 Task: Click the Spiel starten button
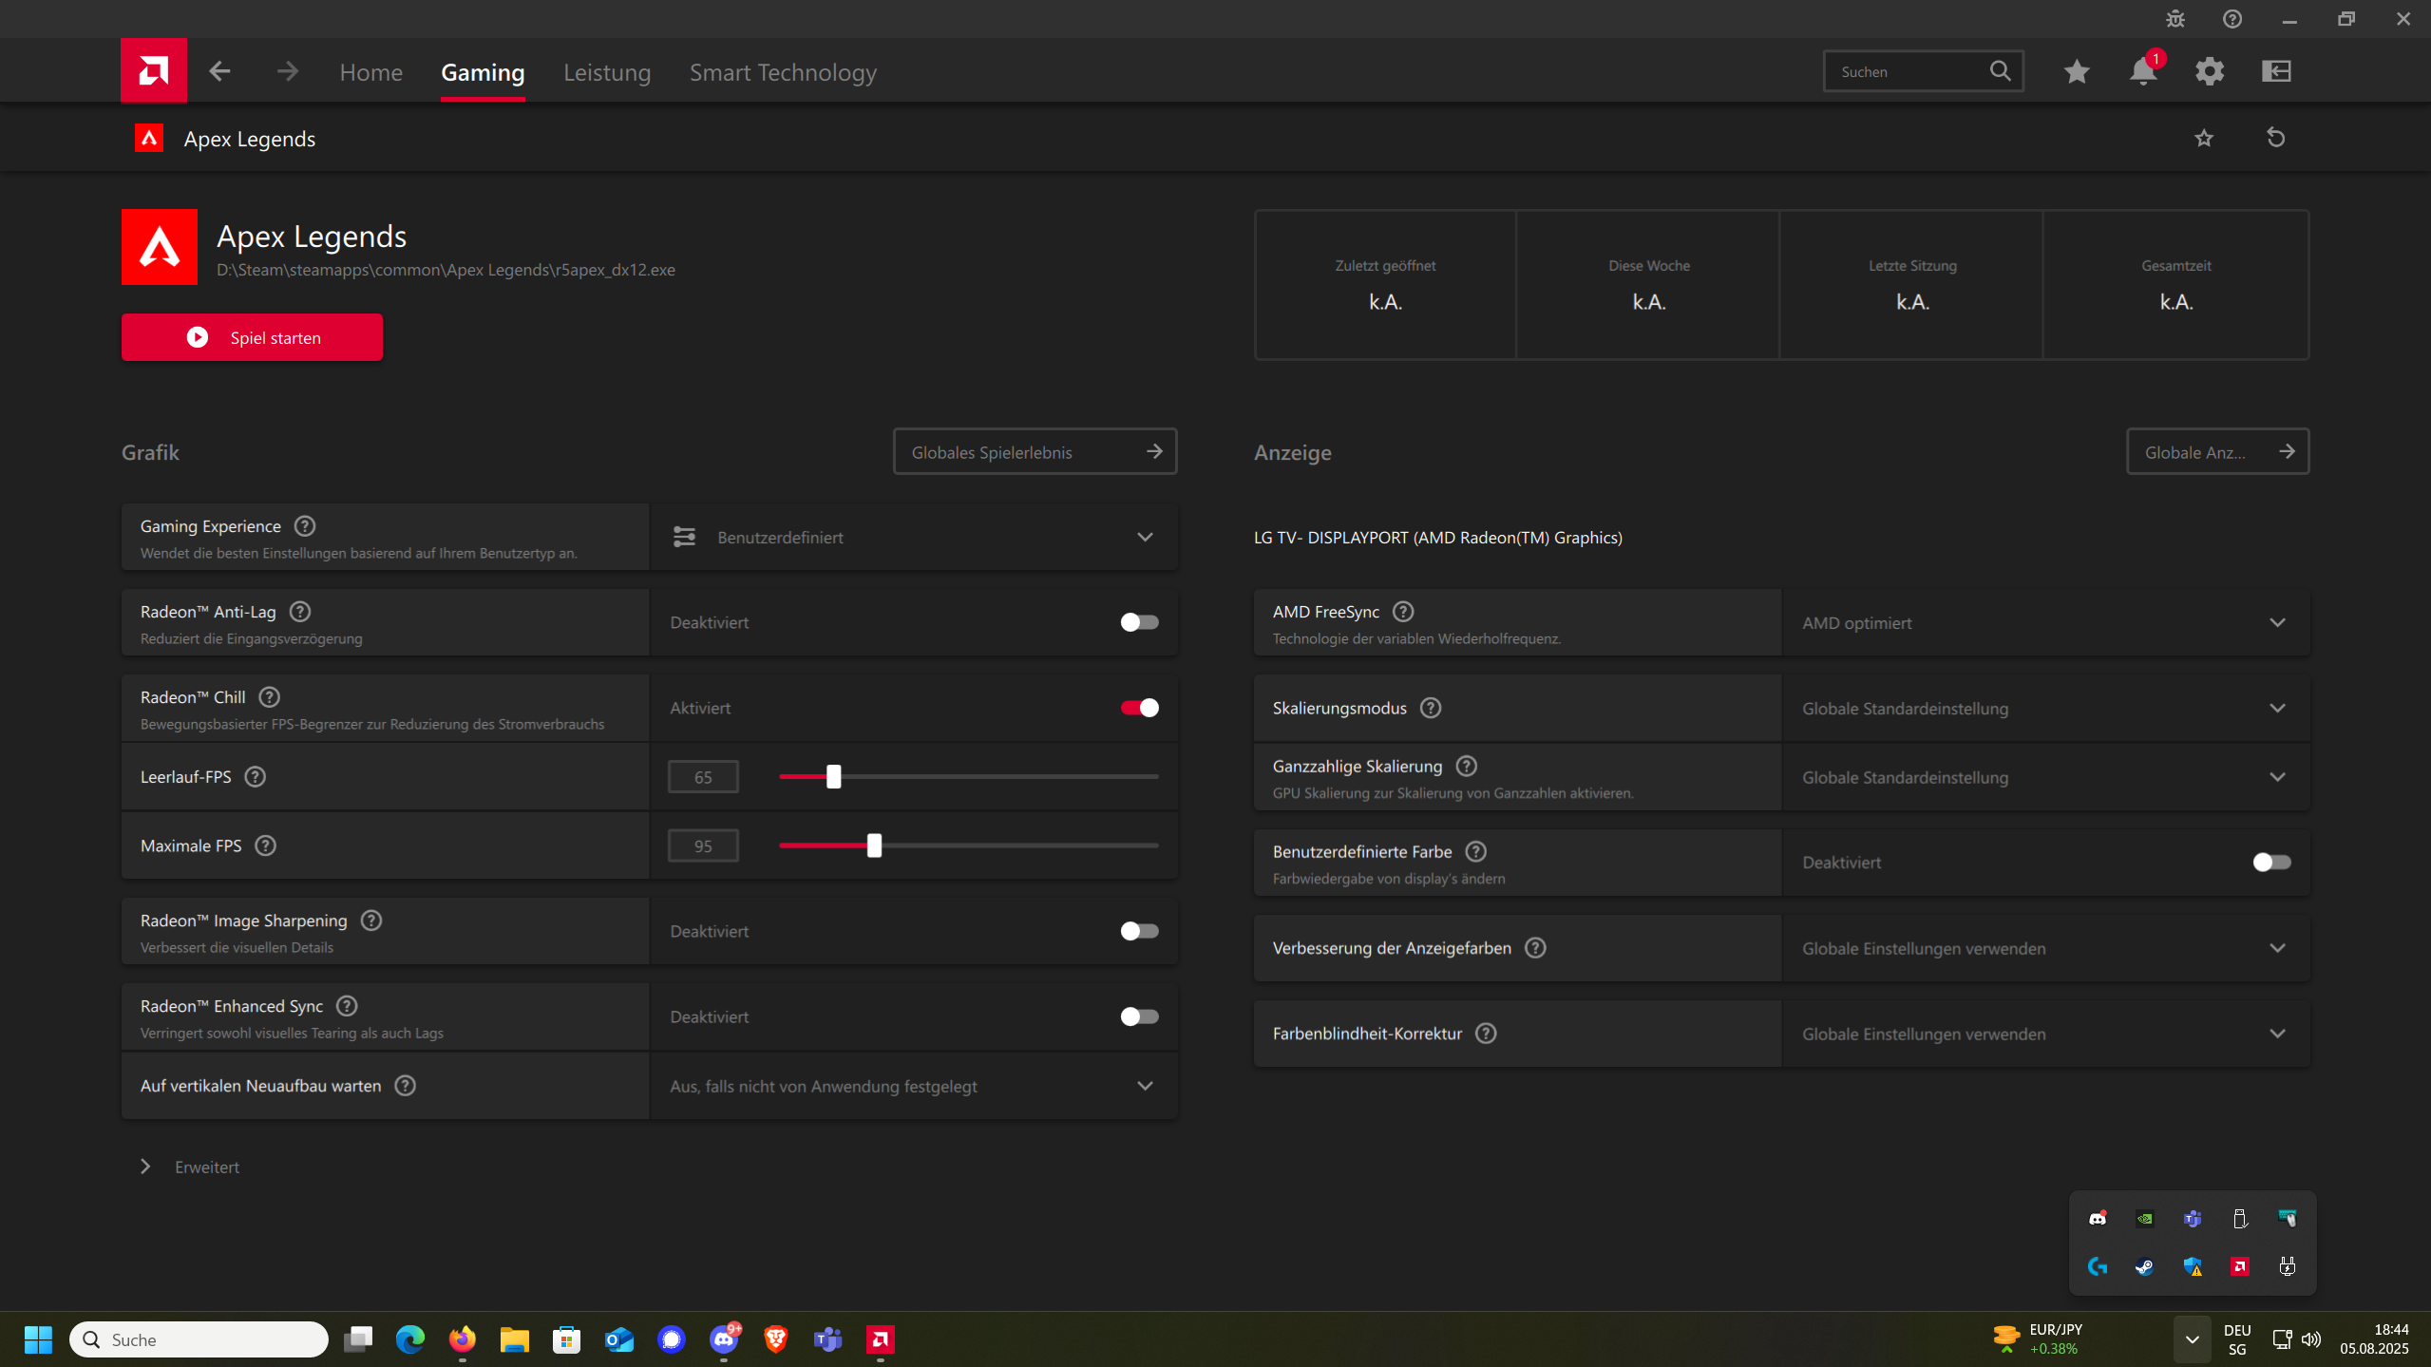(x=252, y=337)
